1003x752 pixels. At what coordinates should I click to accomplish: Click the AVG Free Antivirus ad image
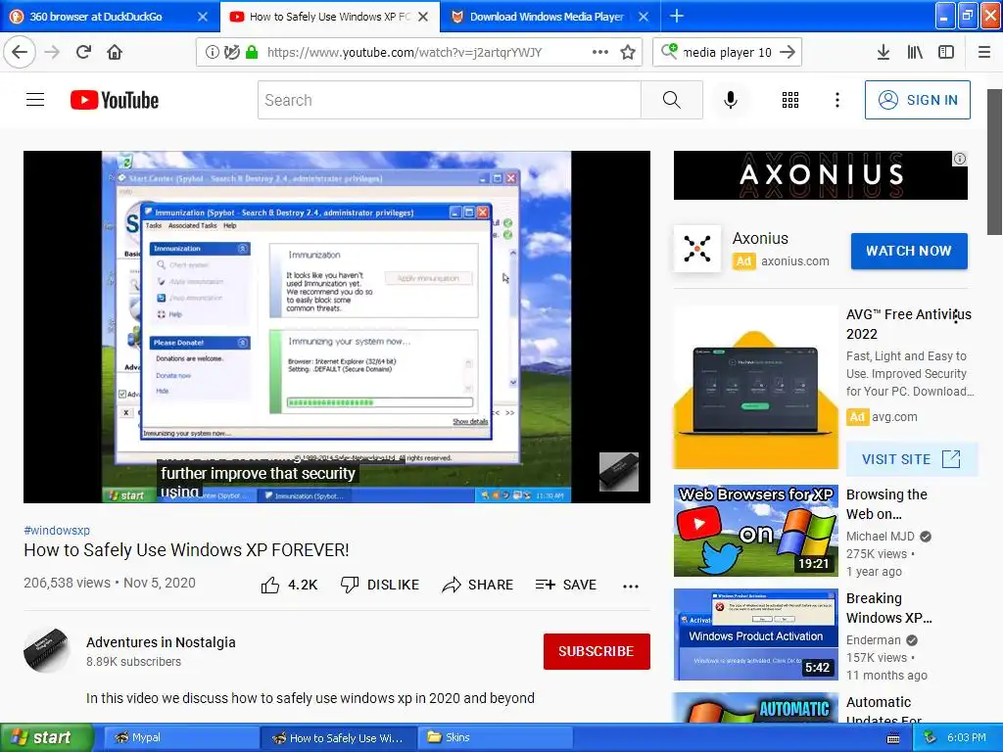click(755, 388)
